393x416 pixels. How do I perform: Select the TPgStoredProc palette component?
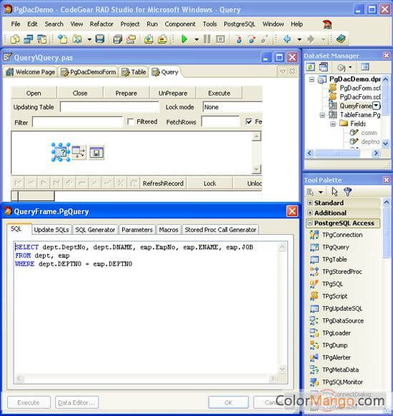(336, 271)
